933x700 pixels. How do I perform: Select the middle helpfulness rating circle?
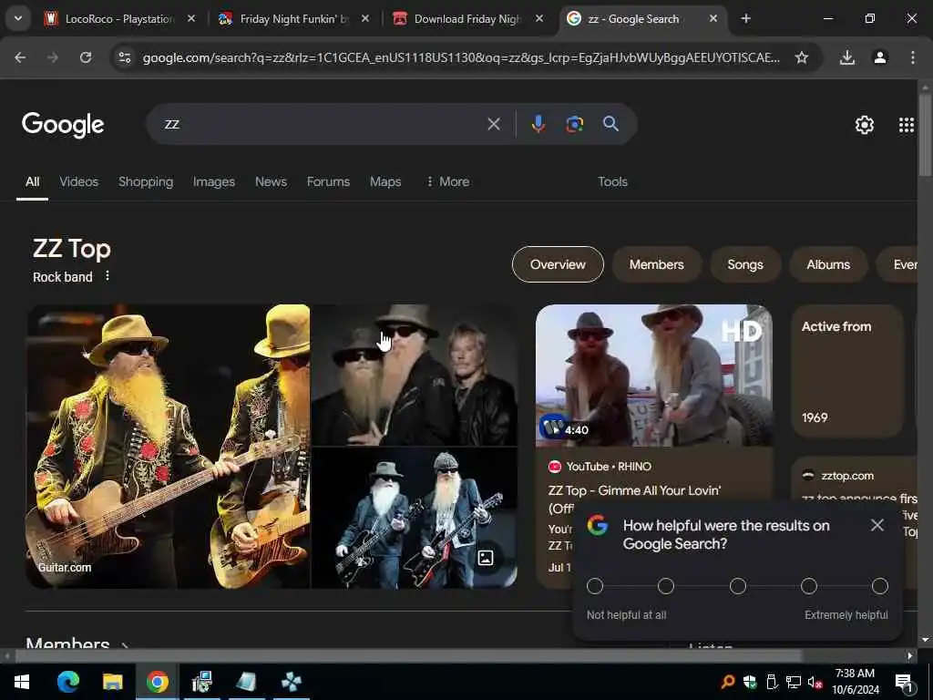[x=737, y=586]
